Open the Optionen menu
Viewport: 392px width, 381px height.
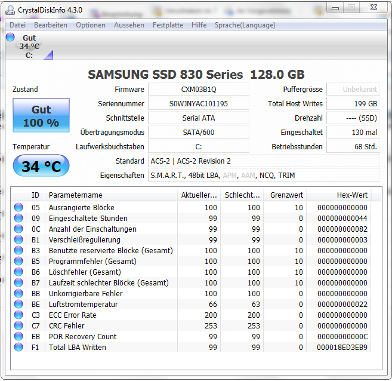[91, 25]
